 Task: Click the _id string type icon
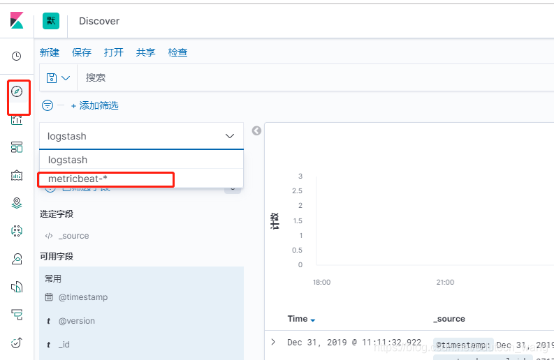coord(48,345)
